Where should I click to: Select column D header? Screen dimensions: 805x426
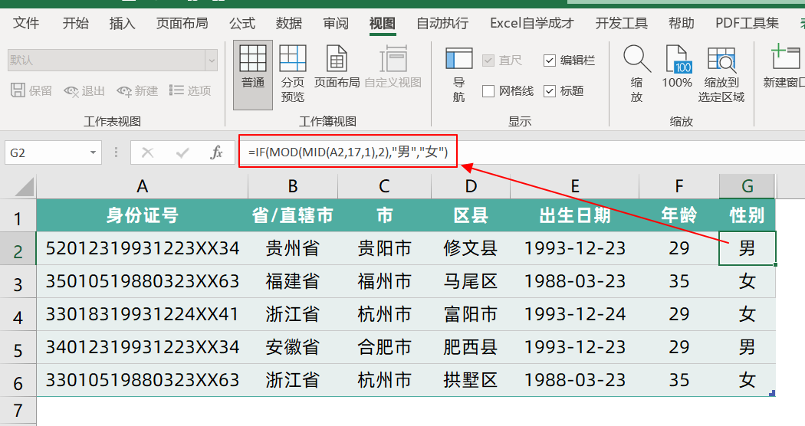471,185
